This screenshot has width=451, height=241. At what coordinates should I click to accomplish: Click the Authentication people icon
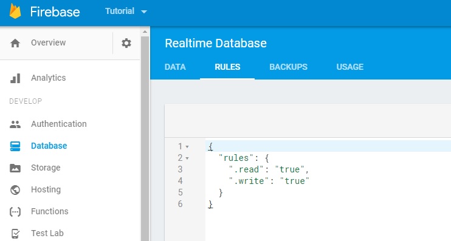[15, 124]
